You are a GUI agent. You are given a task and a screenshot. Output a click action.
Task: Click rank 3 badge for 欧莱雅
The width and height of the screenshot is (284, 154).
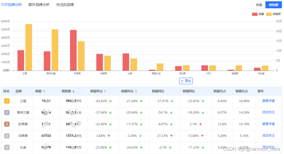(x=7, y=124)
